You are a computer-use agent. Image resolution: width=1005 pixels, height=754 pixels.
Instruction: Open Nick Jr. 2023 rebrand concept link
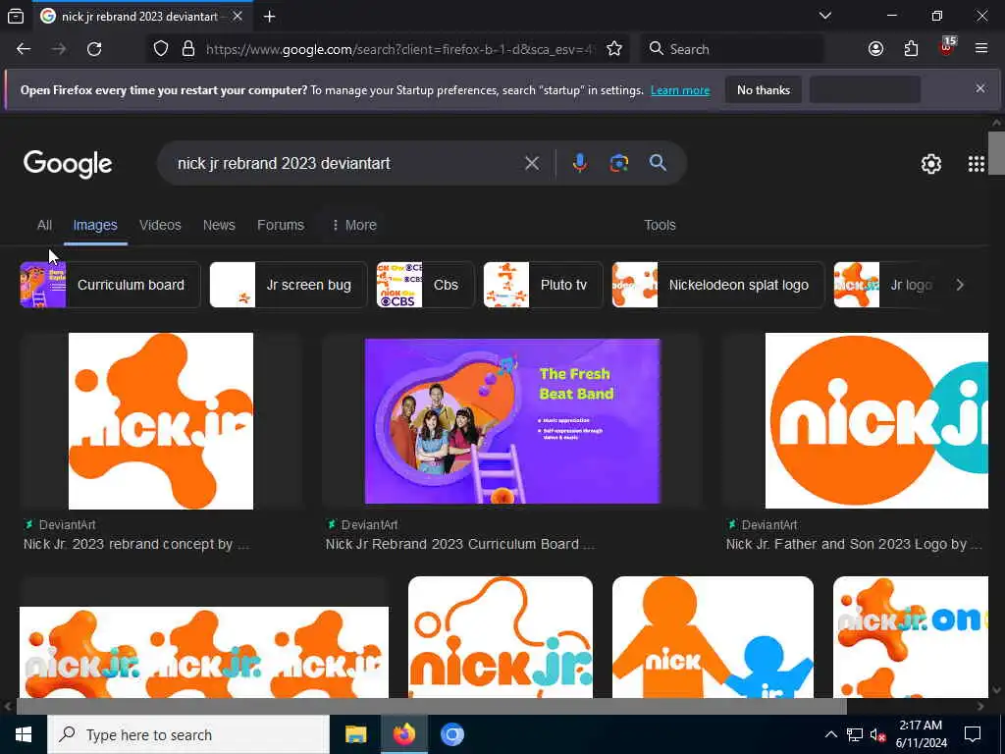pyautogui.click(x=135, y=544)
